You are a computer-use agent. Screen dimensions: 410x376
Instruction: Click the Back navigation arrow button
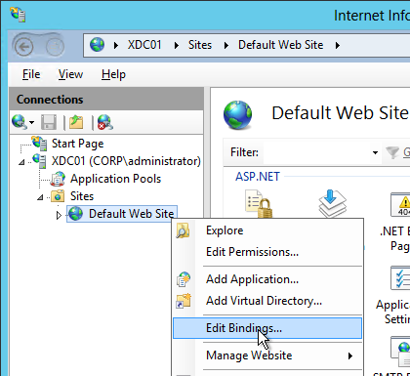tap(23, 47)
